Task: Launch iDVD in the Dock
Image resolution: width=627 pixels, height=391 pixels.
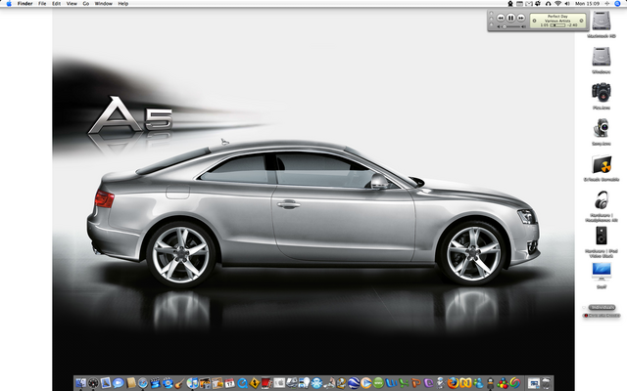Action: click(168, 383)
